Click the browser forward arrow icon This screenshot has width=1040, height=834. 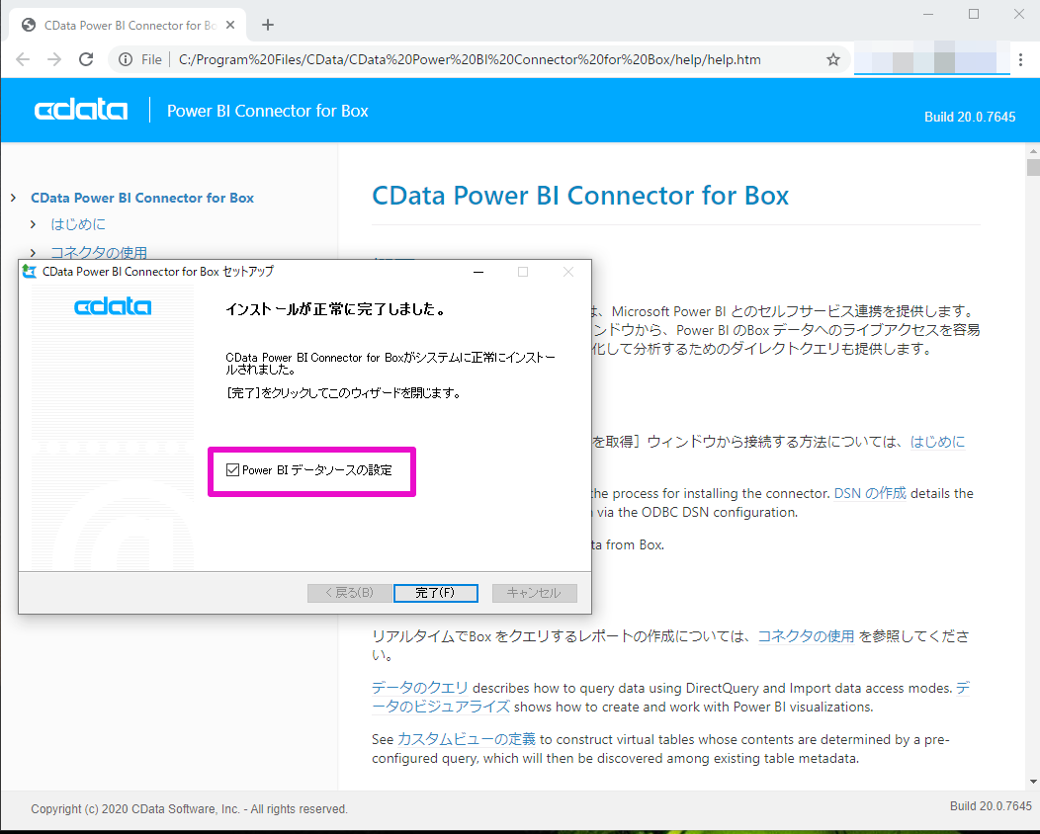click(x=54, y=59)
